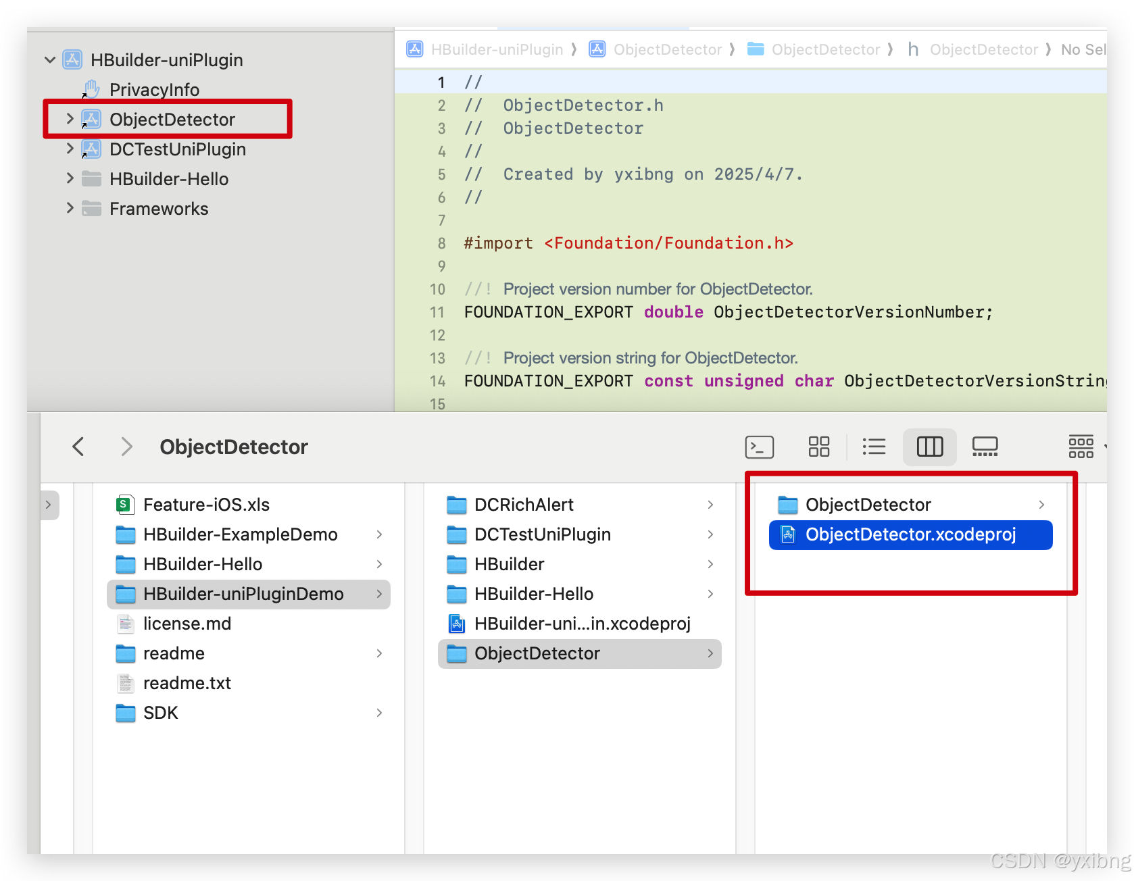Click line number 14 in the gutter
This screenshot has width=1134, height=881.
click(x=437, y=381)
